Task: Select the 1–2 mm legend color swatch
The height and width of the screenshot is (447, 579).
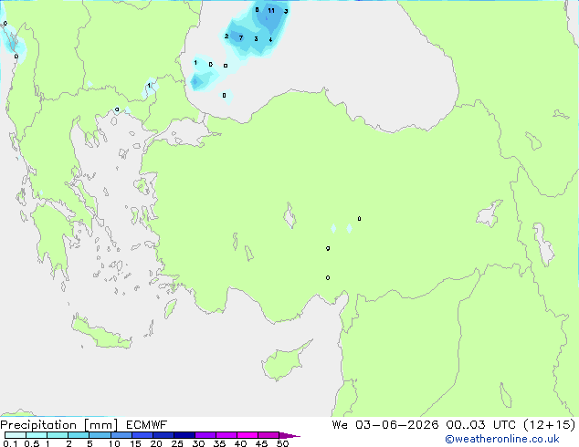Action: 58,435
